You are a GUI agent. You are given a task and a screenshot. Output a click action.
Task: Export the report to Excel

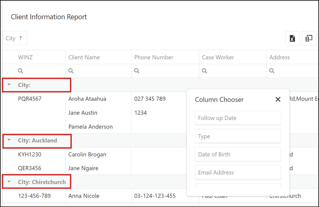[x=292, y=38]
